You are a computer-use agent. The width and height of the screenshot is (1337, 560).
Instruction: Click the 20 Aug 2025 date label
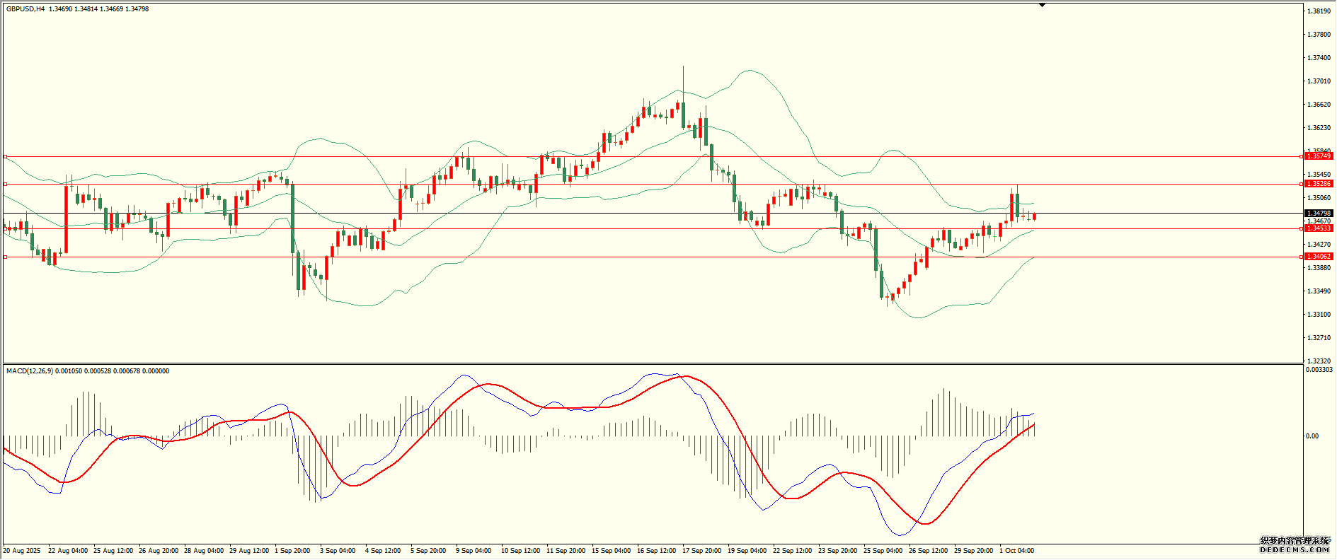[22, 551]
